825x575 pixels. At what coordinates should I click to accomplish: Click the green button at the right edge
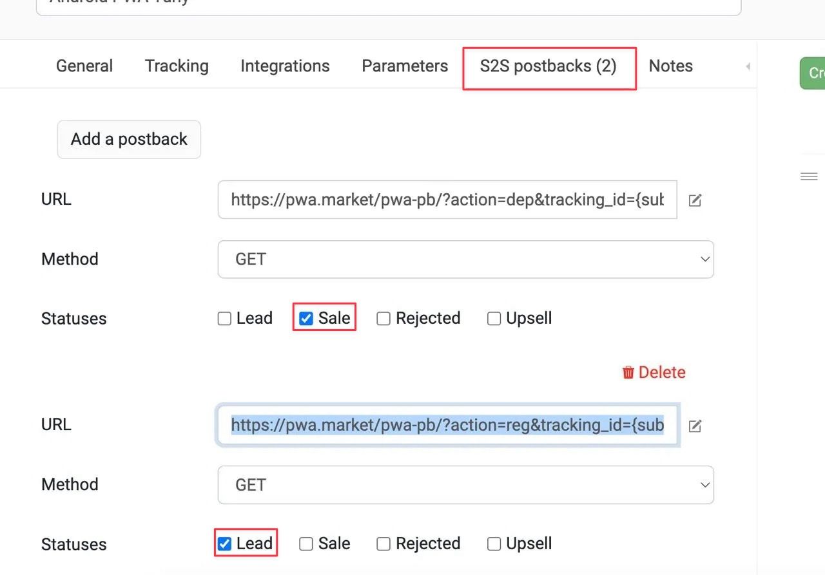coord(813,73)
